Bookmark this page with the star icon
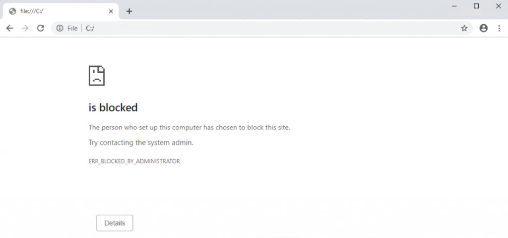The width and height of the screenshot is (508, 238). (464, 28)
